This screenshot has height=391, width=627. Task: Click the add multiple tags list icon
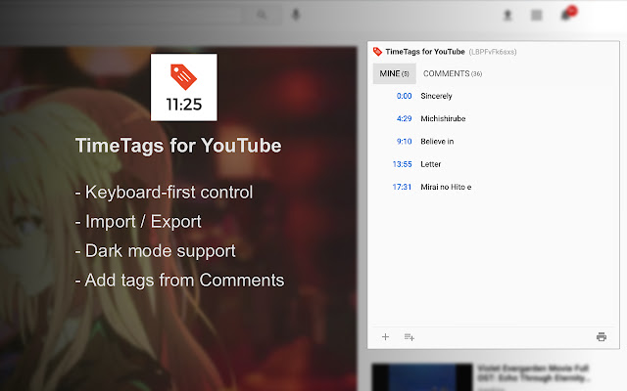coord(410,337)
